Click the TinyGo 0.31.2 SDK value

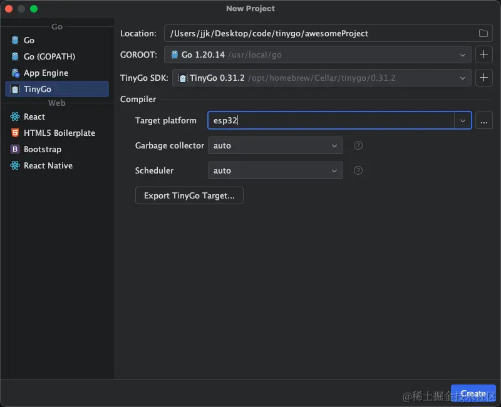pyautogui.click(x=217, y=78)
